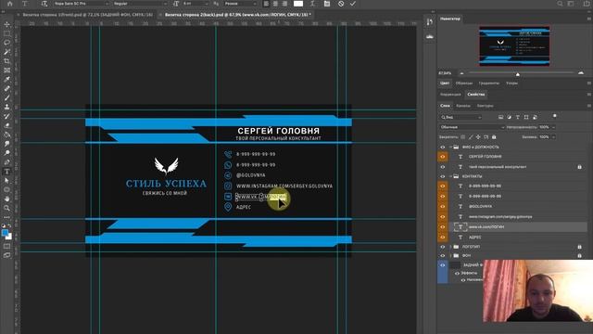Open Create Warped Text icon
This screenshot has width=593, height=334.
click(x=312, y=4)
